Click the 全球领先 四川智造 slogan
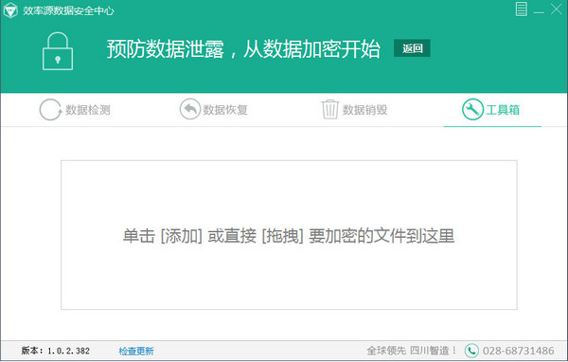 click(x=412, y=351)
